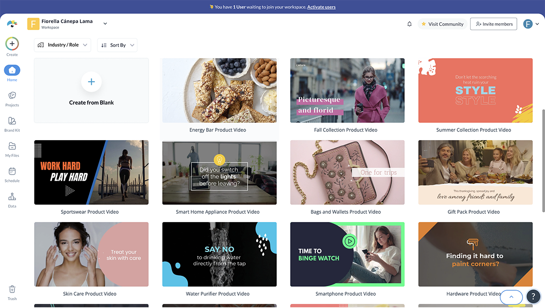Screen dimensions: 545x308
Task: Click the Energy Bar Product Video title
Action: [218, 130]
